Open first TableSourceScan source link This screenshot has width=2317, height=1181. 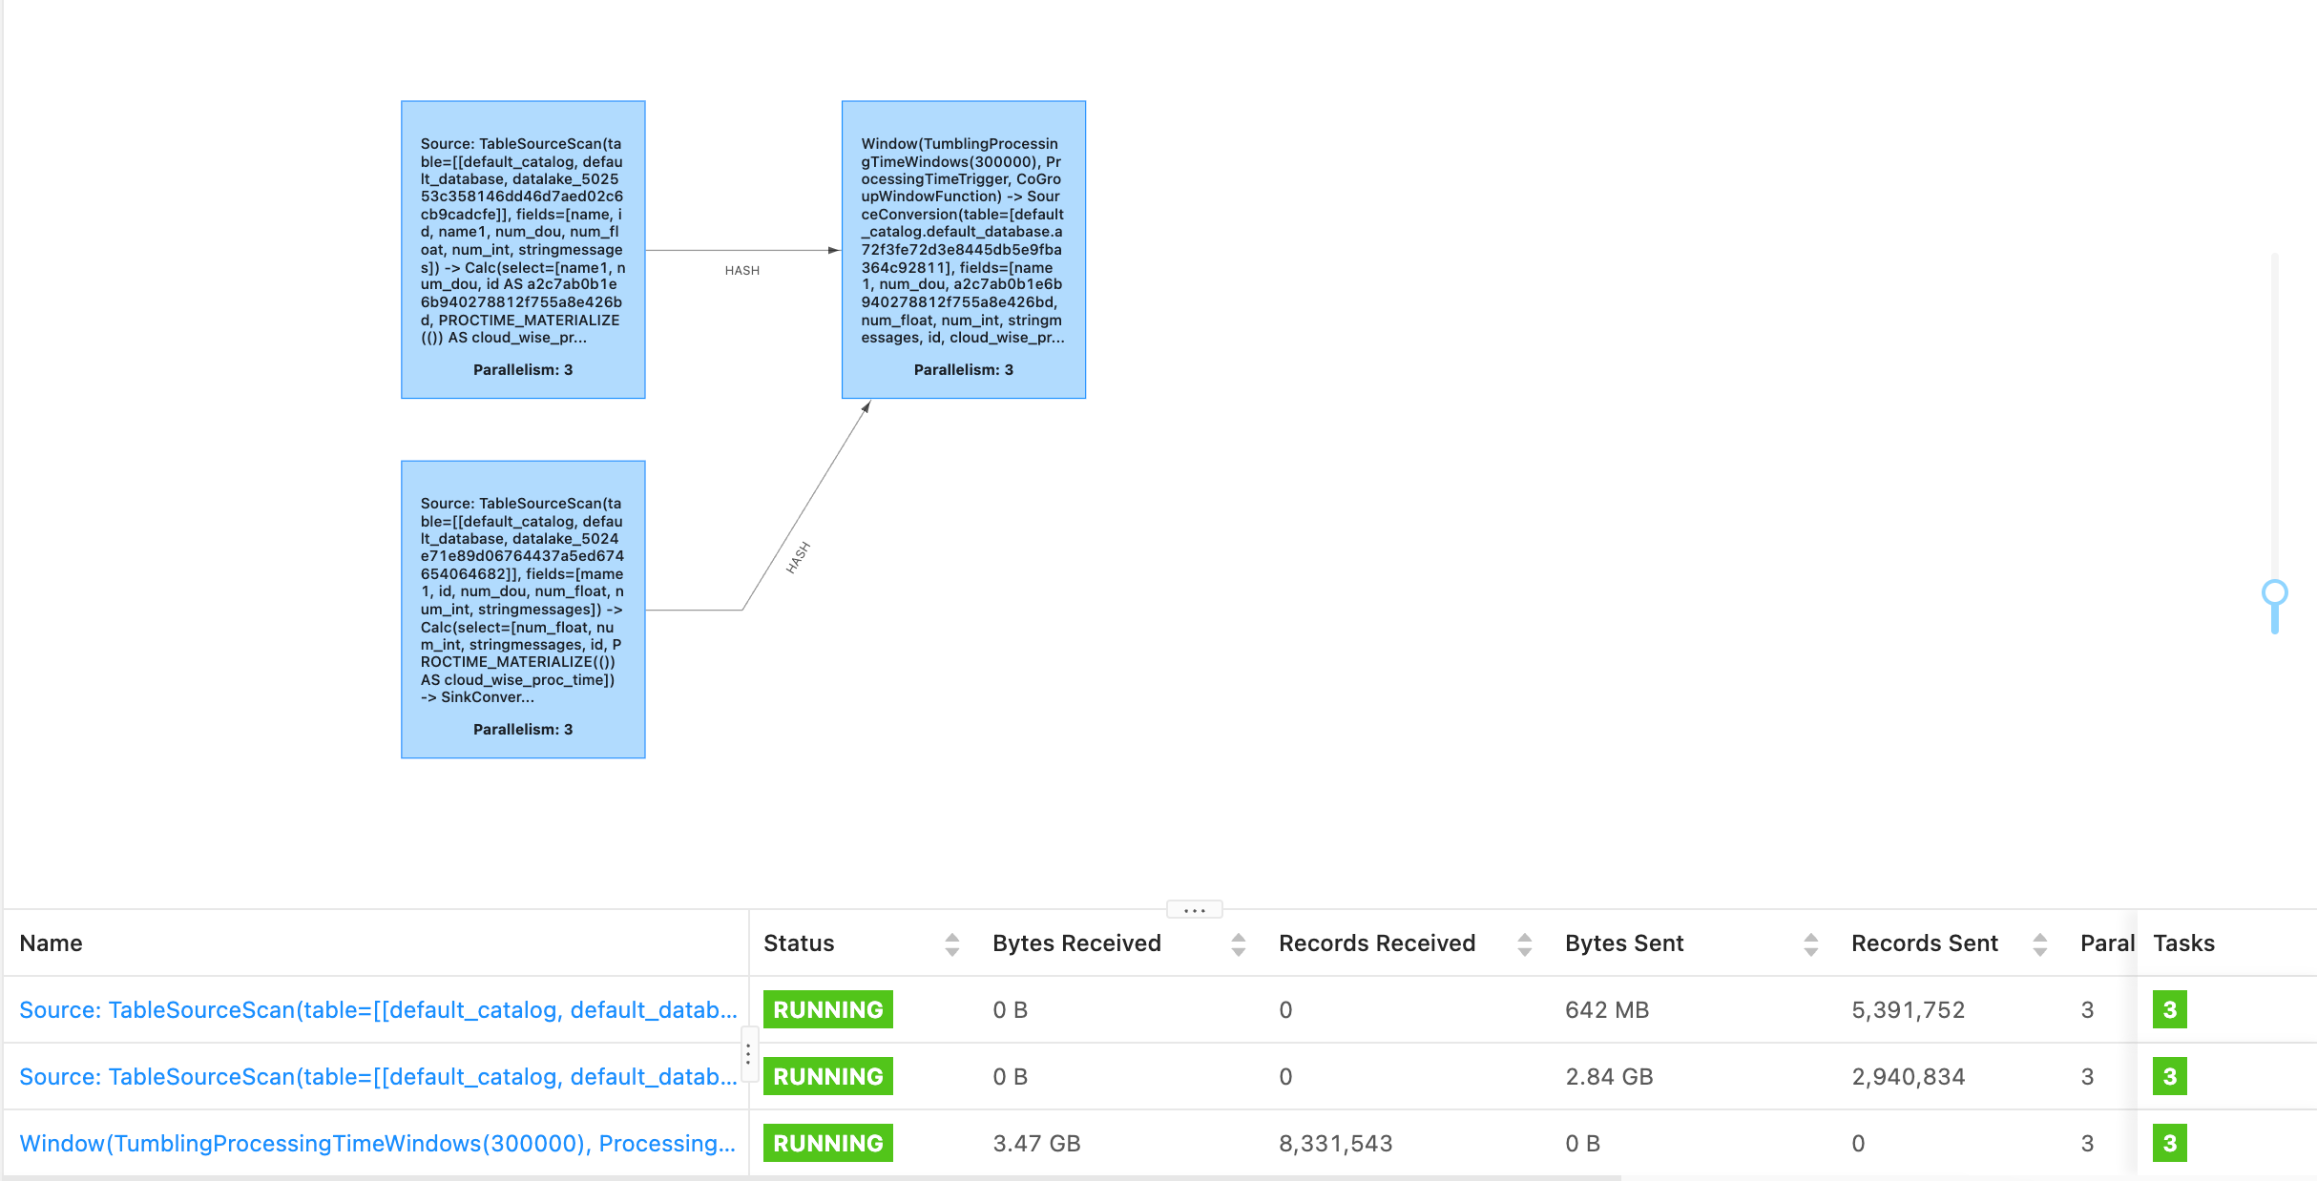pos(378,1009)
